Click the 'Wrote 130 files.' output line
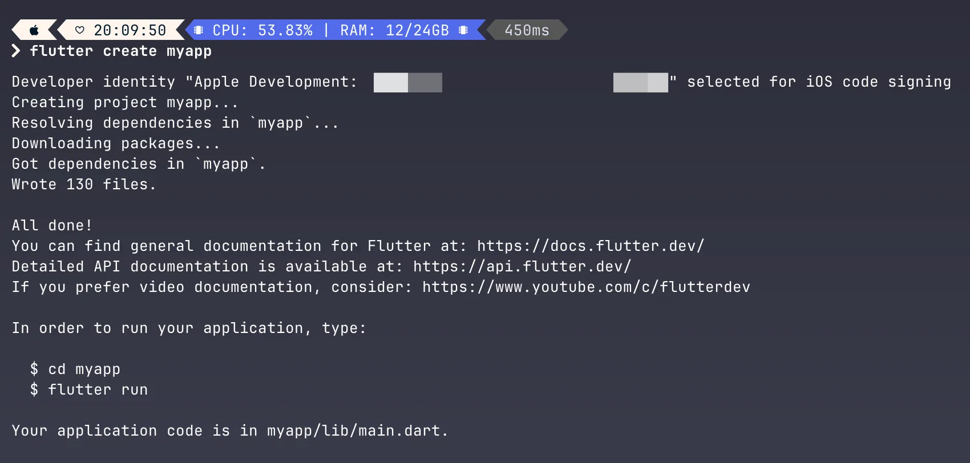970x463 pixels. point(84,184)
